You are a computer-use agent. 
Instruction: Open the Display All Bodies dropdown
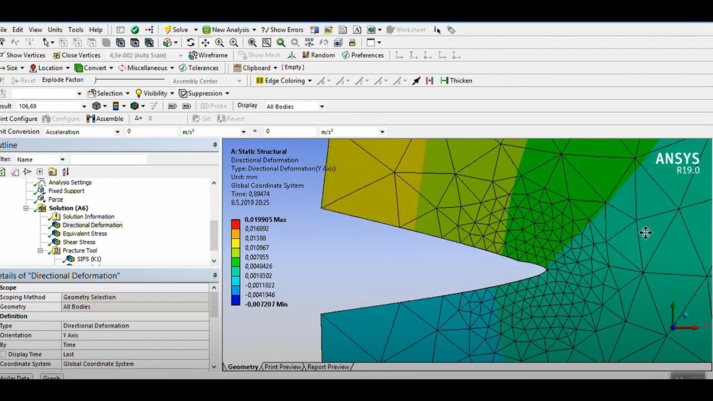(x=321, y=106)
